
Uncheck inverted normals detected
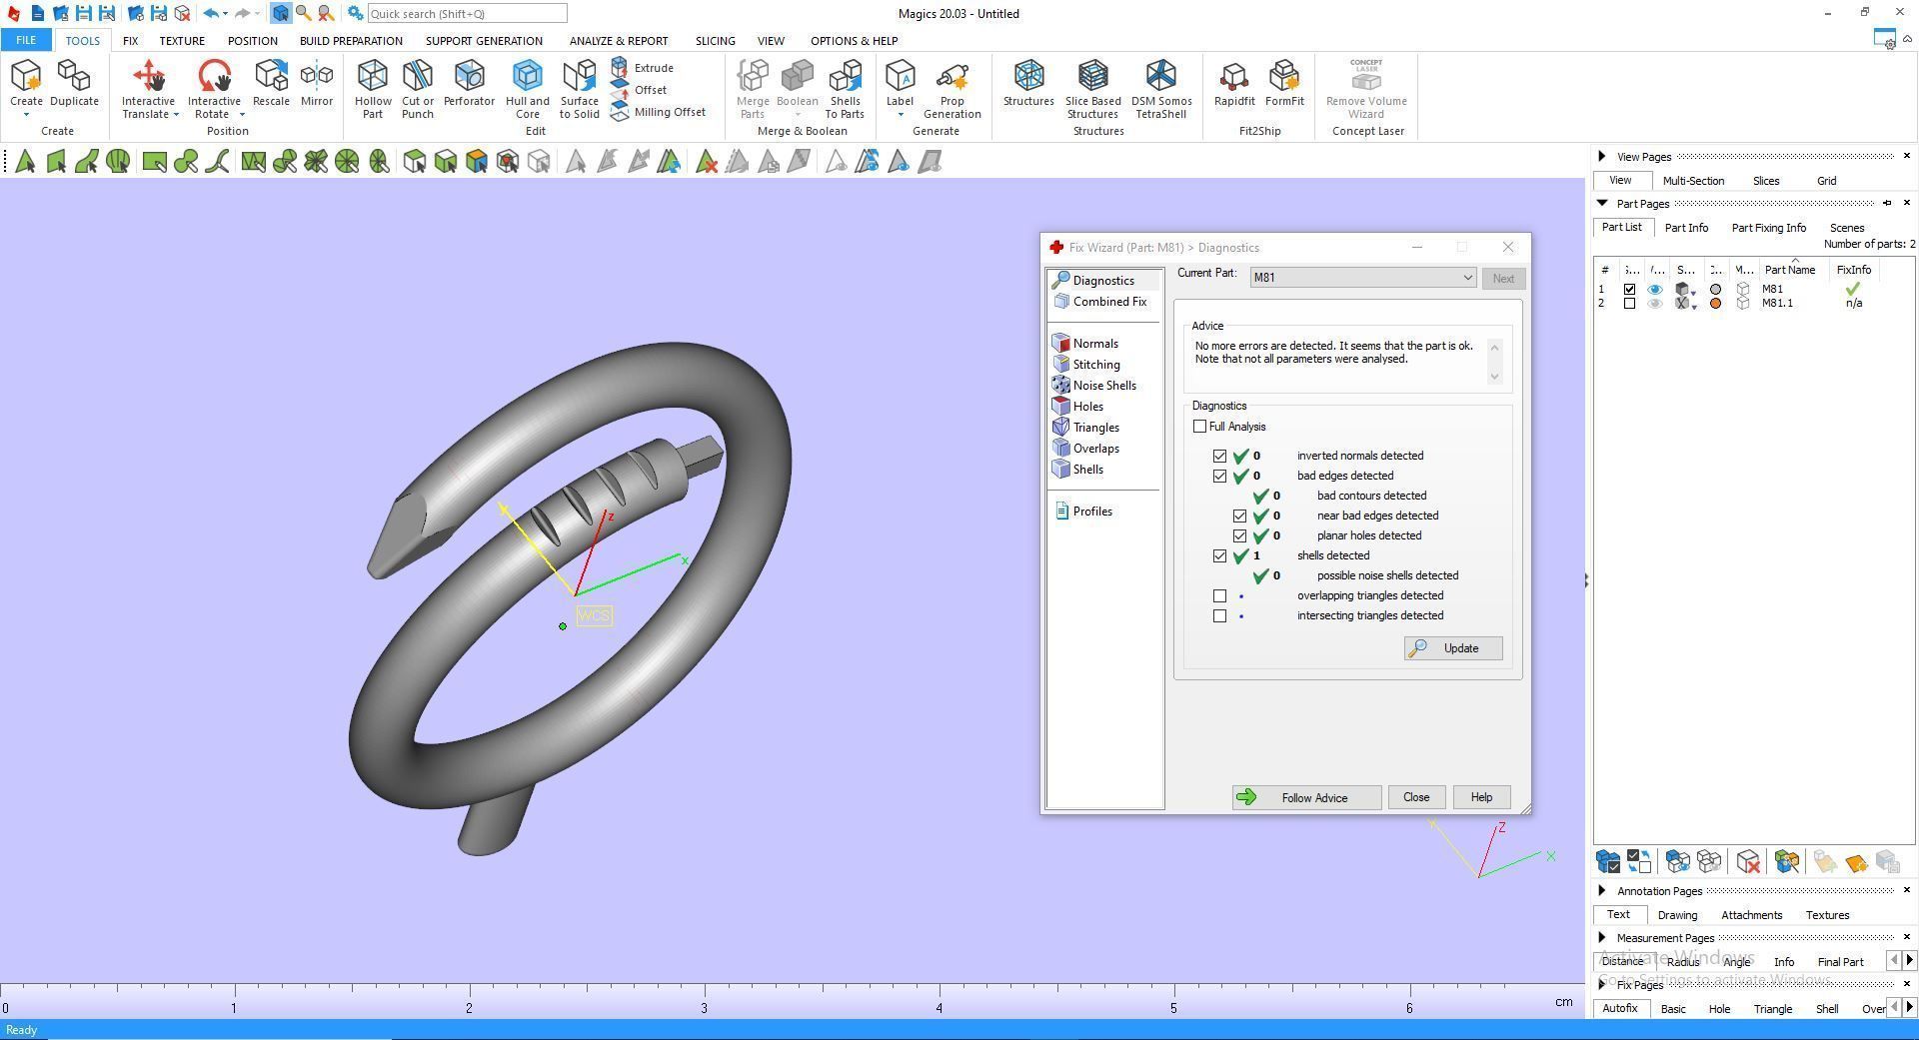(1219, 456)
